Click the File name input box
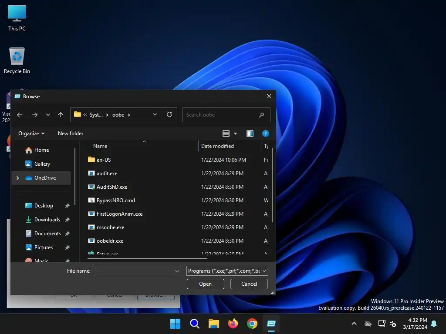This screenshot has height=334, width=446. (x=137, y=271)
